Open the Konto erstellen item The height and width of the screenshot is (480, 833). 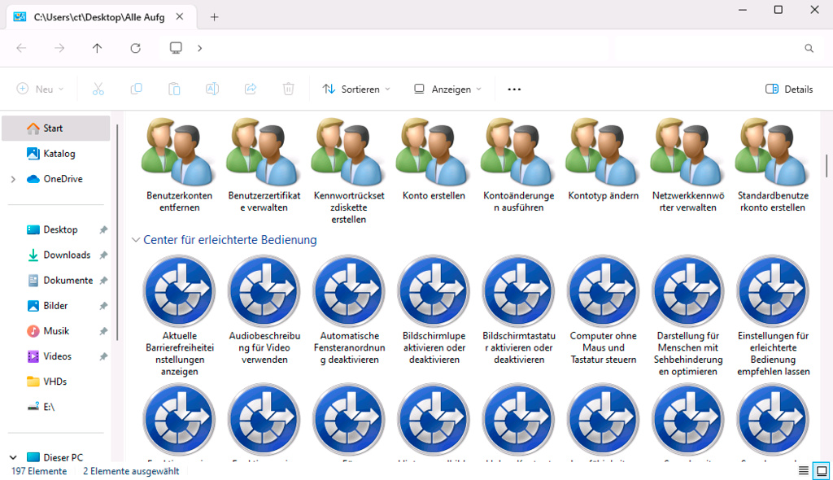coord(434,159)
